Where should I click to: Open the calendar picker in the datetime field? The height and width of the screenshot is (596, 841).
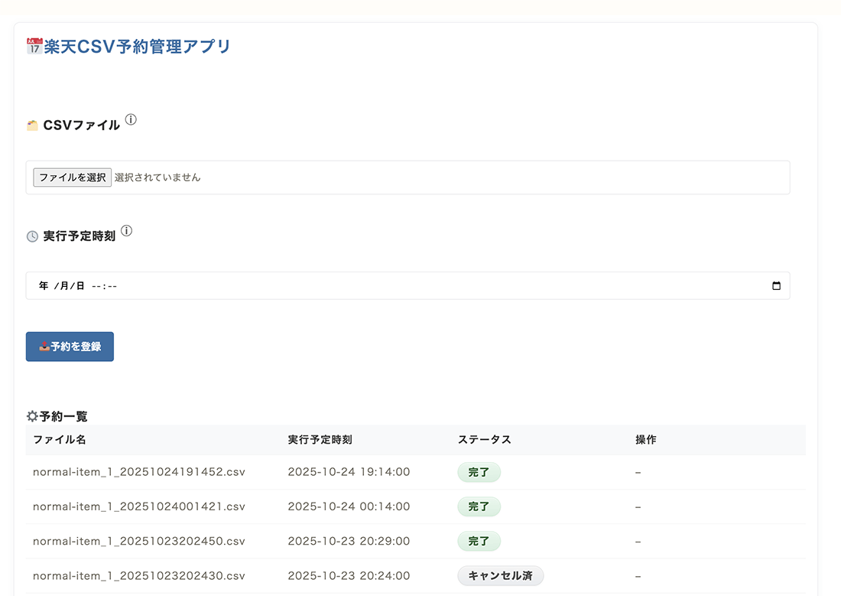click(777, 285)
